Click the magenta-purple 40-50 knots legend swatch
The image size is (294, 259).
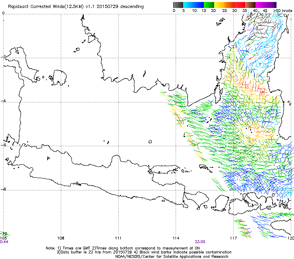[266, 5]
